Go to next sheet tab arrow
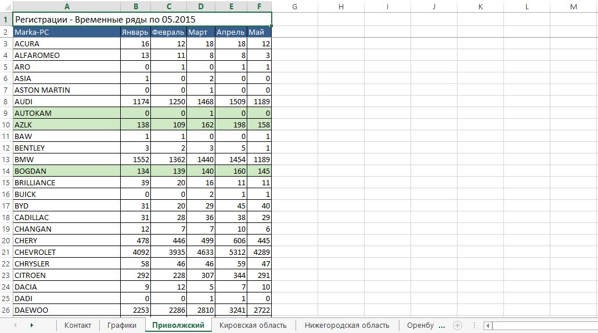598x333 pixels. (x=32, y=325)
